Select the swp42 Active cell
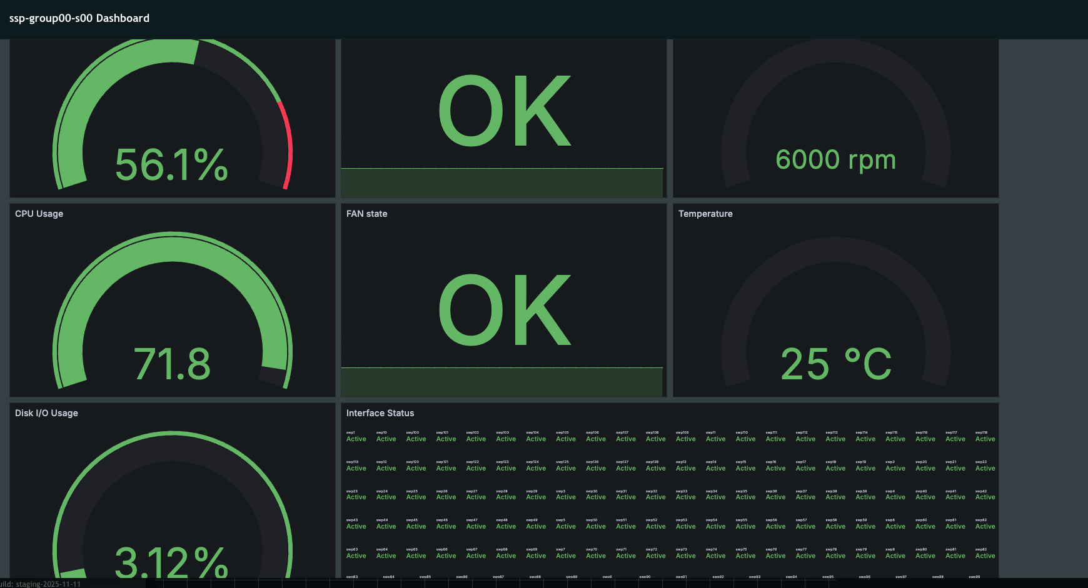The height and width of the screenshot is (588, 1088). [985, 497]
